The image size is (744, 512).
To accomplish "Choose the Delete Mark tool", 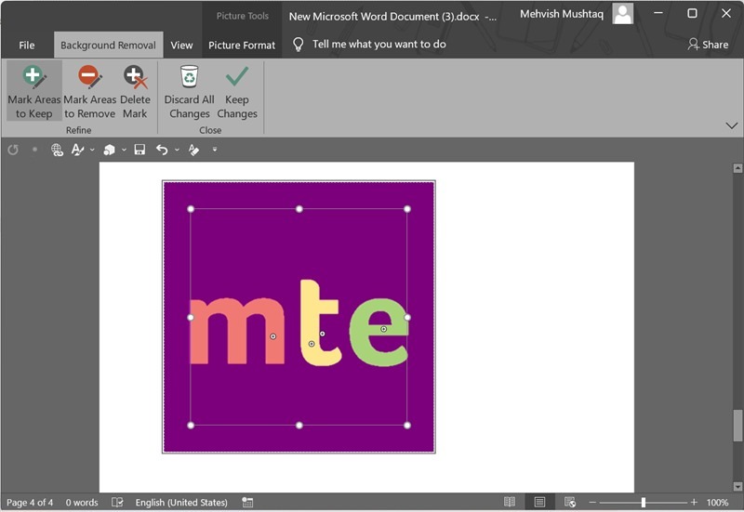I will point(135,92).
